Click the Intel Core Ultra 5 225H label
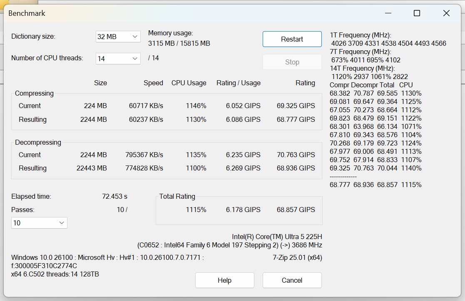Image resolution: width=465 pixels, height=301 pixels. click(277, 237)
